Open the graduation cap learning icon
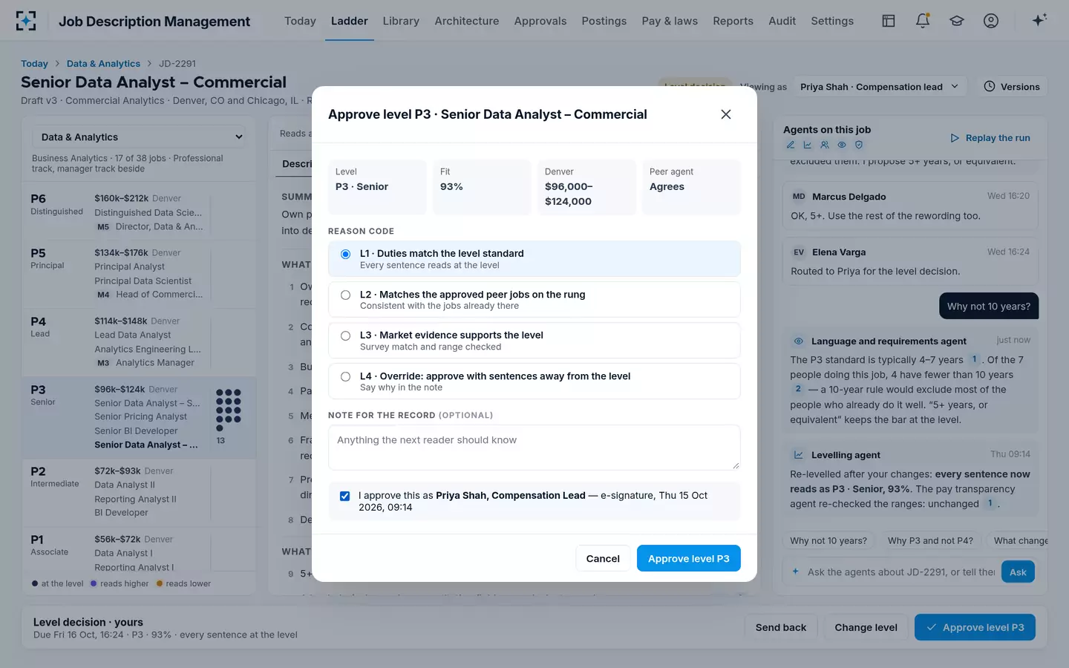The image size is (1069, 668). point(957,21)
